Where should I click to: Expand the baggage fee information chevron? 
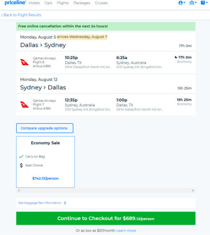pyautogui.click(x=65, y=203)
